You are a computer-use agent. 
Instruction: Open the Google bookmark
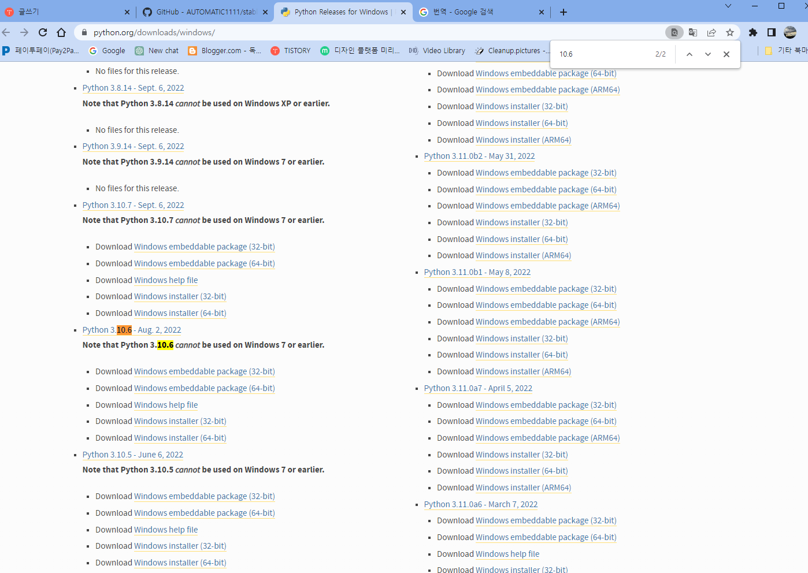pyautogui.click(x=107, y=51)
